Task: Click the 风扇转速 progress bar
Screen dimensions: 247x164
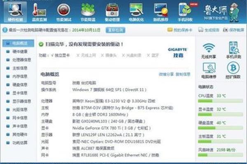Action: tap(220, 155)
